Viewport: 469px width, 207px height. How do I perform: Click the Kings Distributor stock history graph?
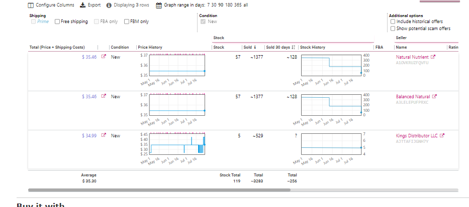(331, 144)
